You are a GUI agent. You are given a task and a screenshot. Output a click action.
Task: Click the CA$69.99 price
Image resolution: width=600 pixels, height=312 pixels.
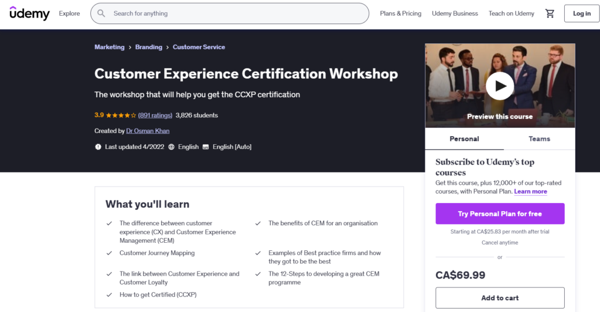coord(461,275)
